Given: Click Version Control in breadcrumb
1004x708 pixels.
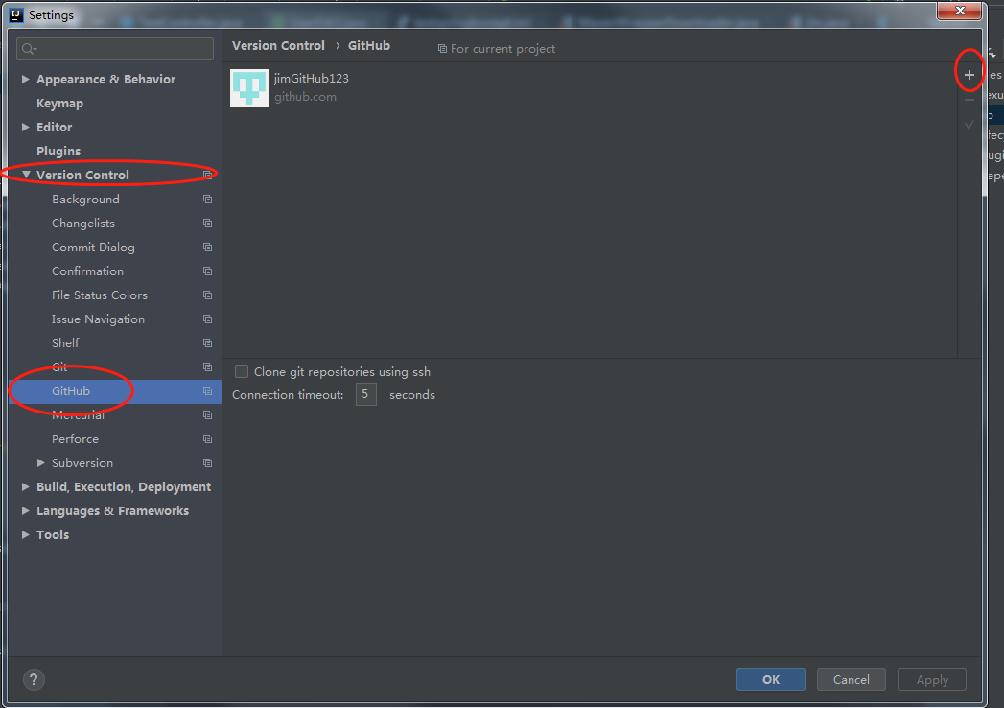Looking at the screenshot, I should (278, 45).
